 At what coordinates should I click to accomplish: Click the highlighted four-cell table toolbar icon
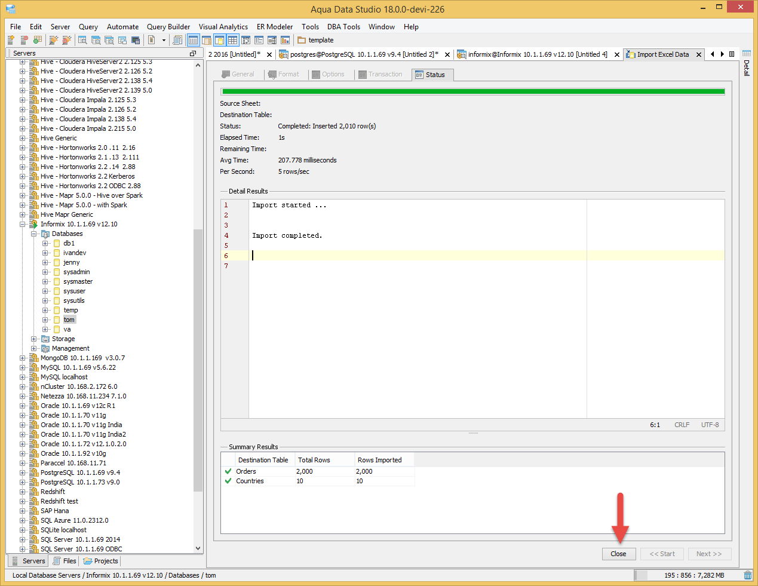(x=232, y=40)
